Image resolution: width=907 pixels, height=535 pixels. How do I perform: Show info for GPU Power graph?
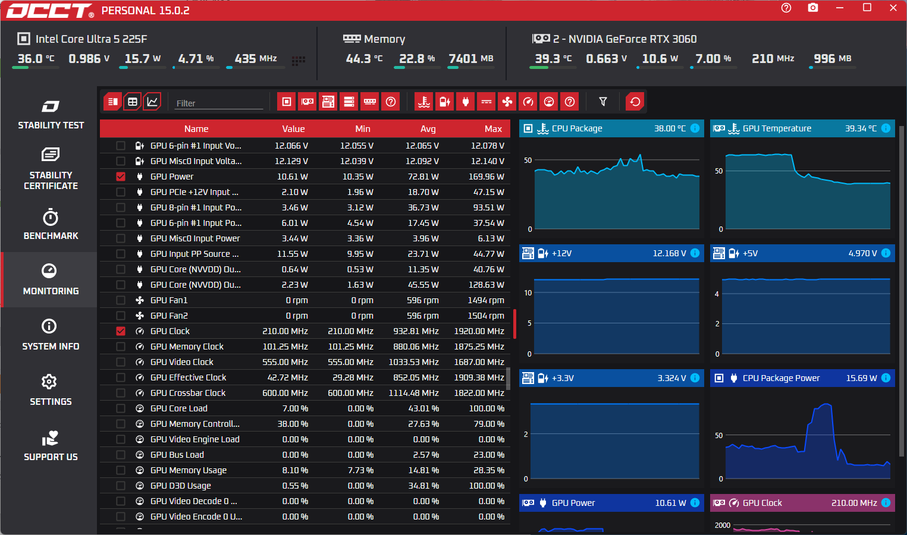(x=695, y=503)
